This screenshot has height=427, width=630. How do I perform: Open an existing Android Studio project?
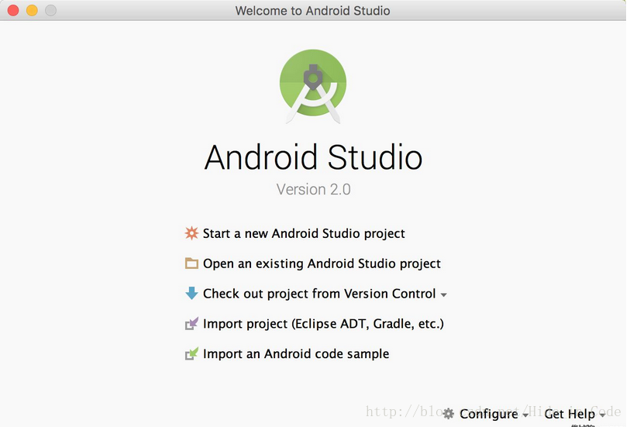tap(322, 263)
